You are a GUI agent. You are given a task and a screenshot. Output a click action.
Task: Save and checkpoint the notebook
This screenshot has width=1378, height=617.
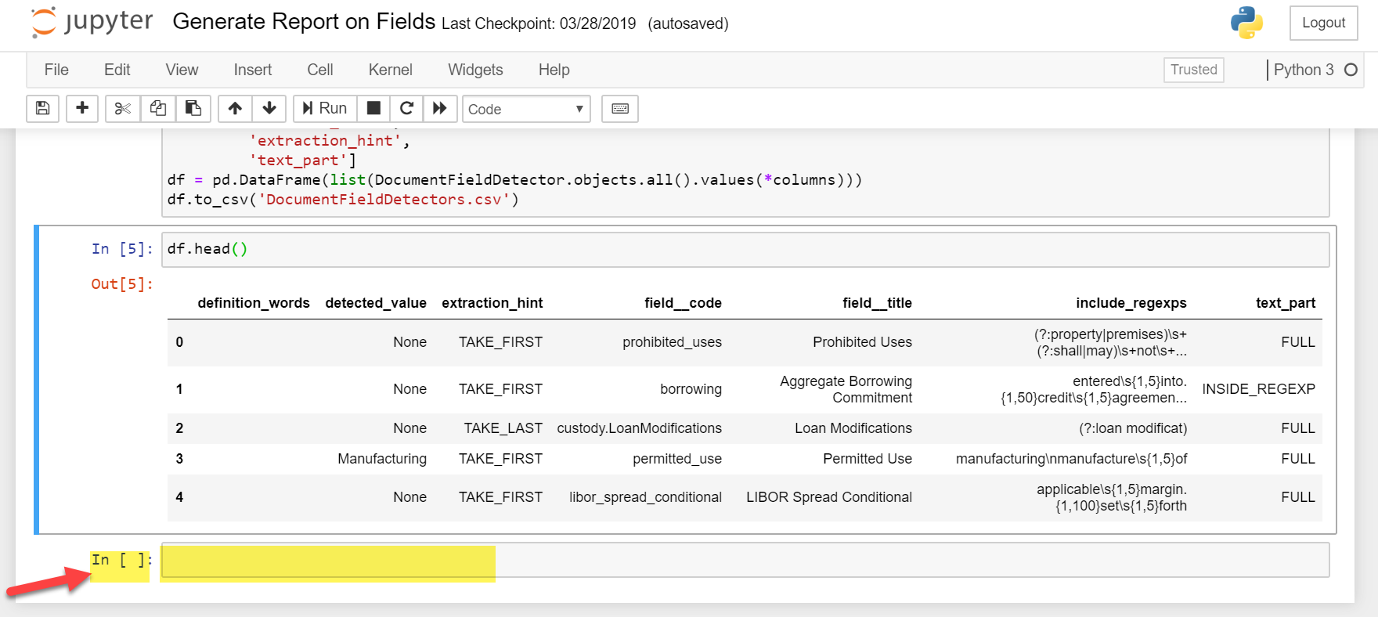[x=43, y=108]
